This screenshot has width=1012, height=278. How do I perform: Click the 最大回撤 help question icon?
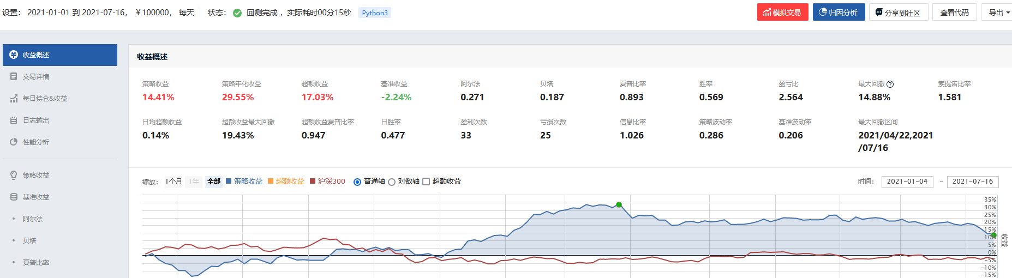pos(890,84)
